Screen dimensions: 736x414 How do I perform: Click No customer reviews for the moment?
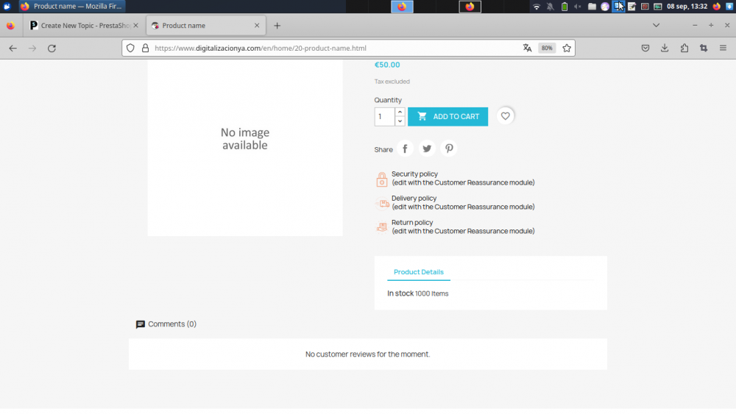coord(367,354)
